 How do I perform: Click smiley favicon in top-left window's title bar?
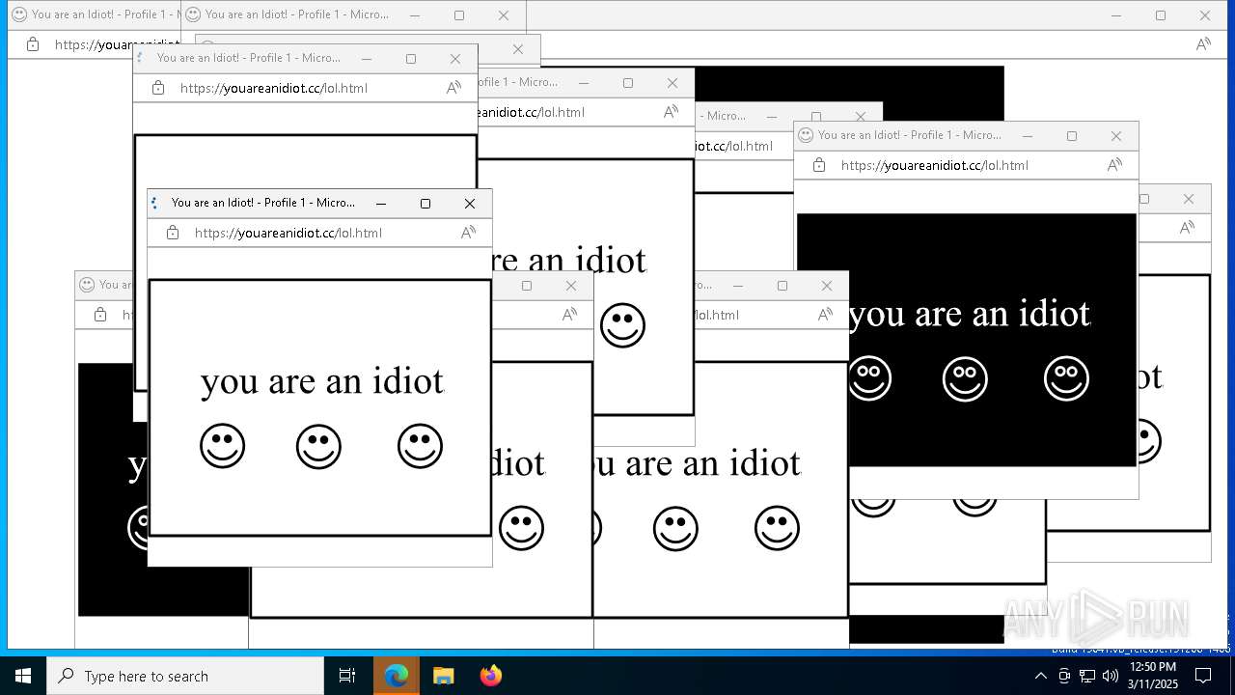tap(18, 14)
